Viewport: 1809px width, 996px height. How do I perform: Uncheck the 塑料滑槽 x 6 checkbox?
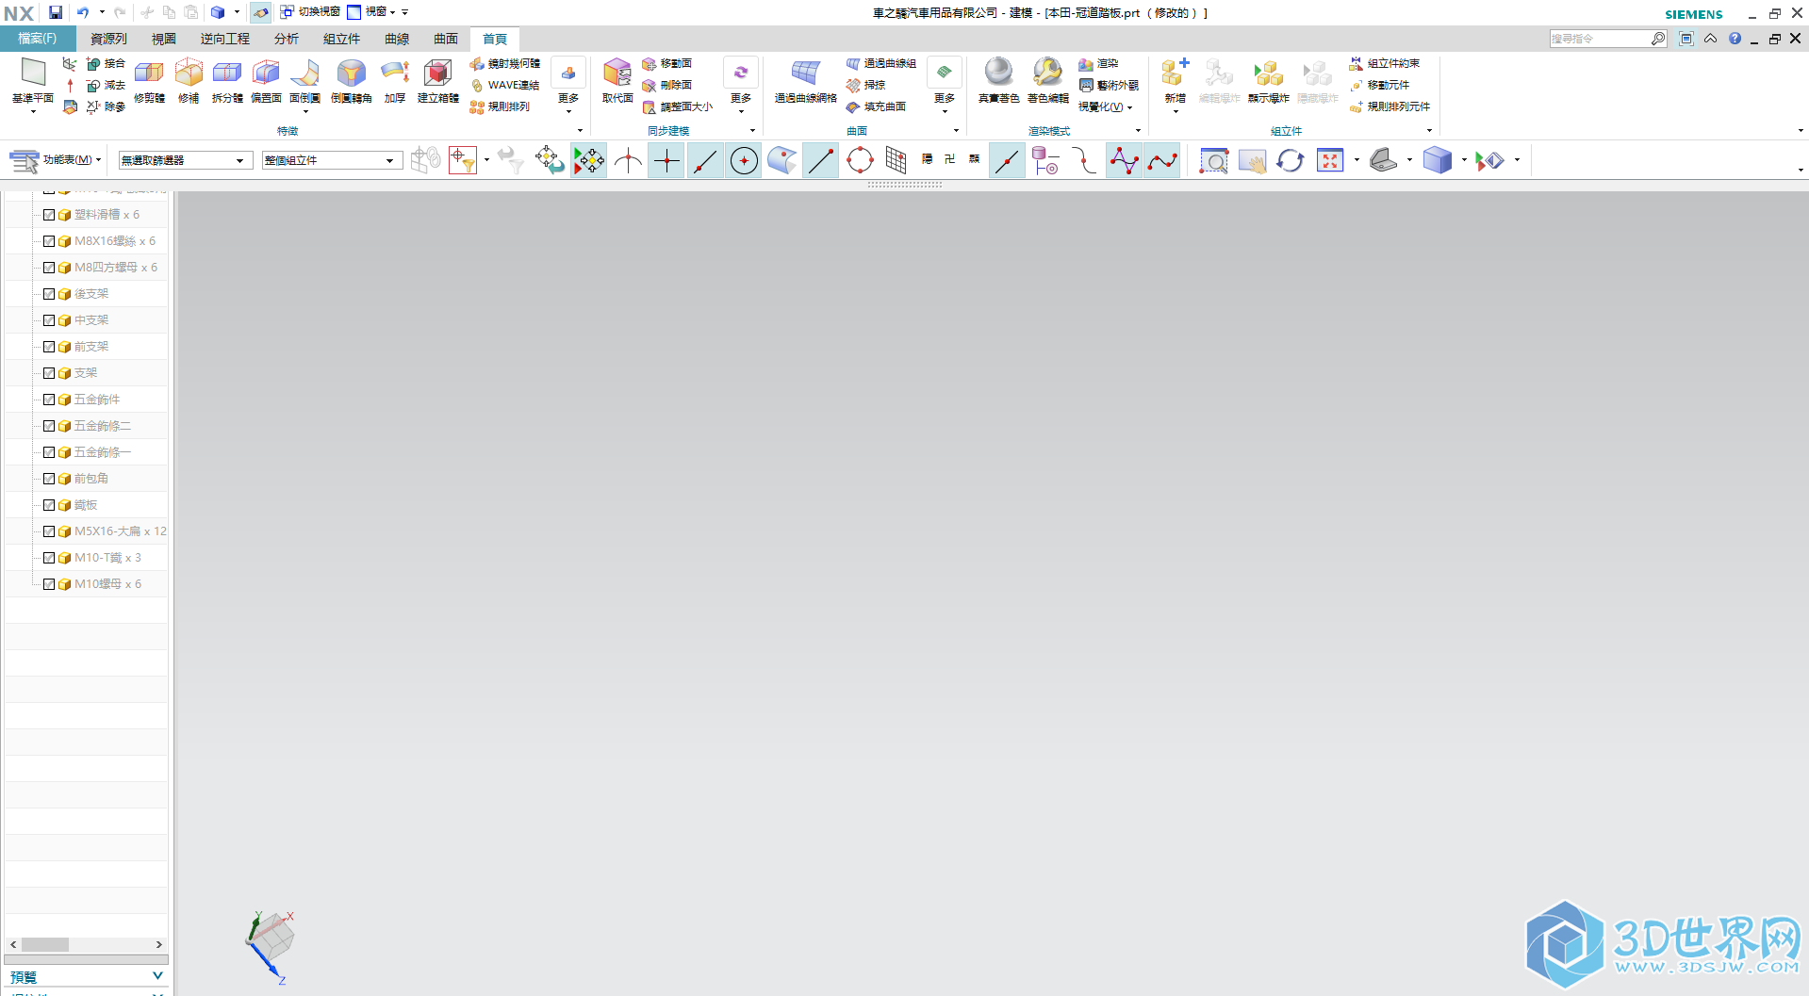(49, 215)
